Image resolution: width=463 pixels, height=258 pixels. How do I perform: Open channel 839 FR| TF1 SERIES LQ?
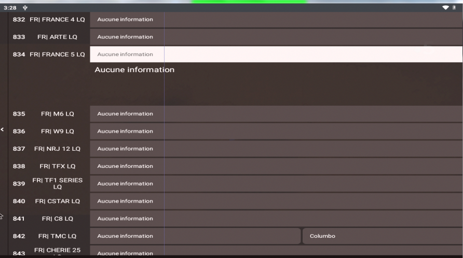tap(49, 183)
